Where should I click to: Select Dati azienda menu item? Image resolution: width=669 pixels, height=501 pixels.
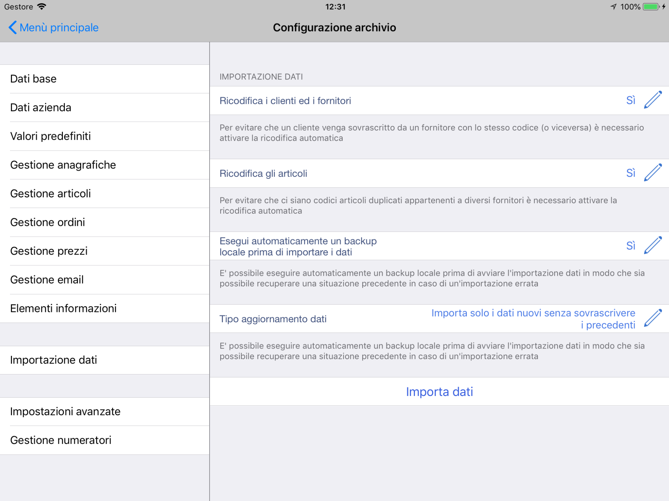(x=104, y=107)
